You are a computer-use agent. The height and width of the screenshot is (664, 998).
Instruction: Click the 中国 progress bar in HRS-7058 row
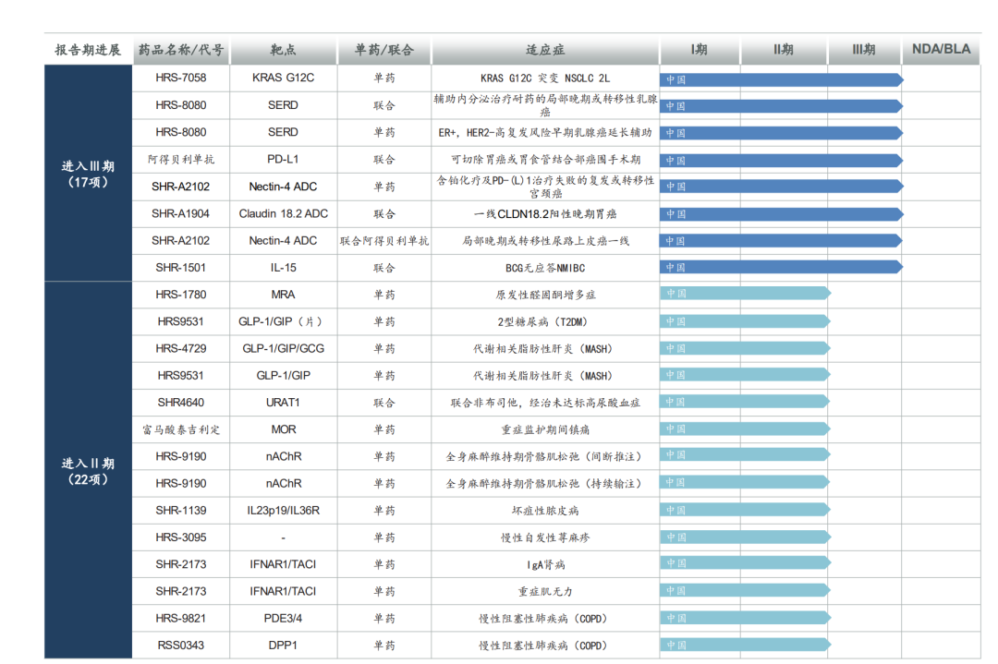[782, 79]
